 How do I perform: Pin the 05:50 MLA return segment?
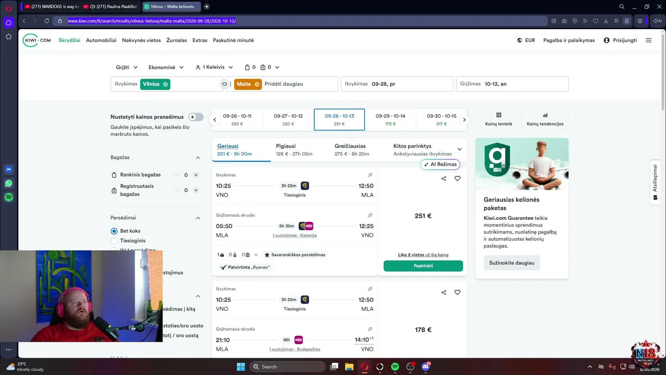coord(370,215)
